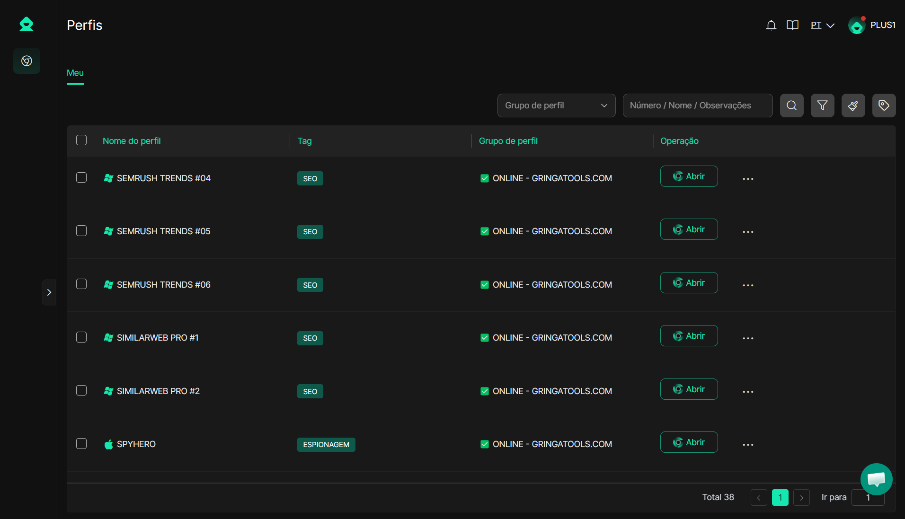Click the Apple icon beside SPYHERO
Screen dimensions: 905x519
(x=108, y=444)
